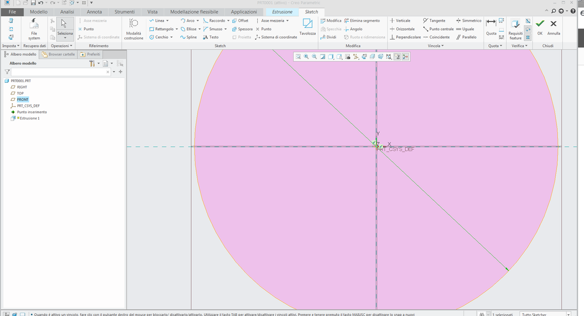Click the Modifica tool
The image size is (584, 316).
(x=331, y=21)
